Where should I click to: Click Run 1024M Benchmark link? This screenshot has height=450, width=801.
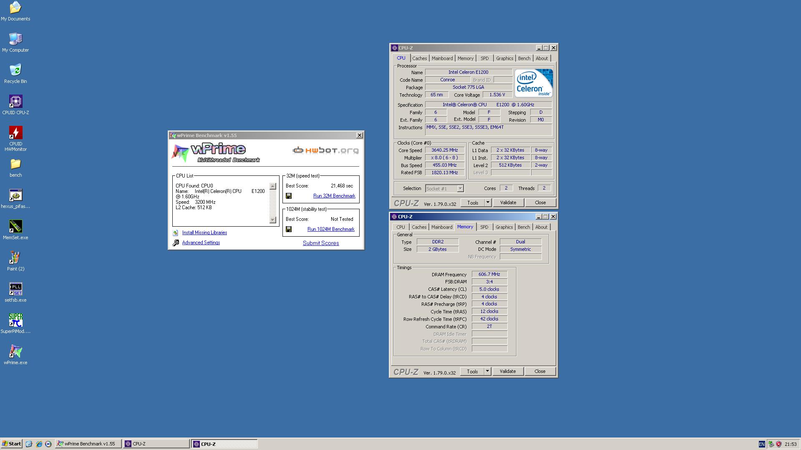pyautogui.click(x=331, y=229)
